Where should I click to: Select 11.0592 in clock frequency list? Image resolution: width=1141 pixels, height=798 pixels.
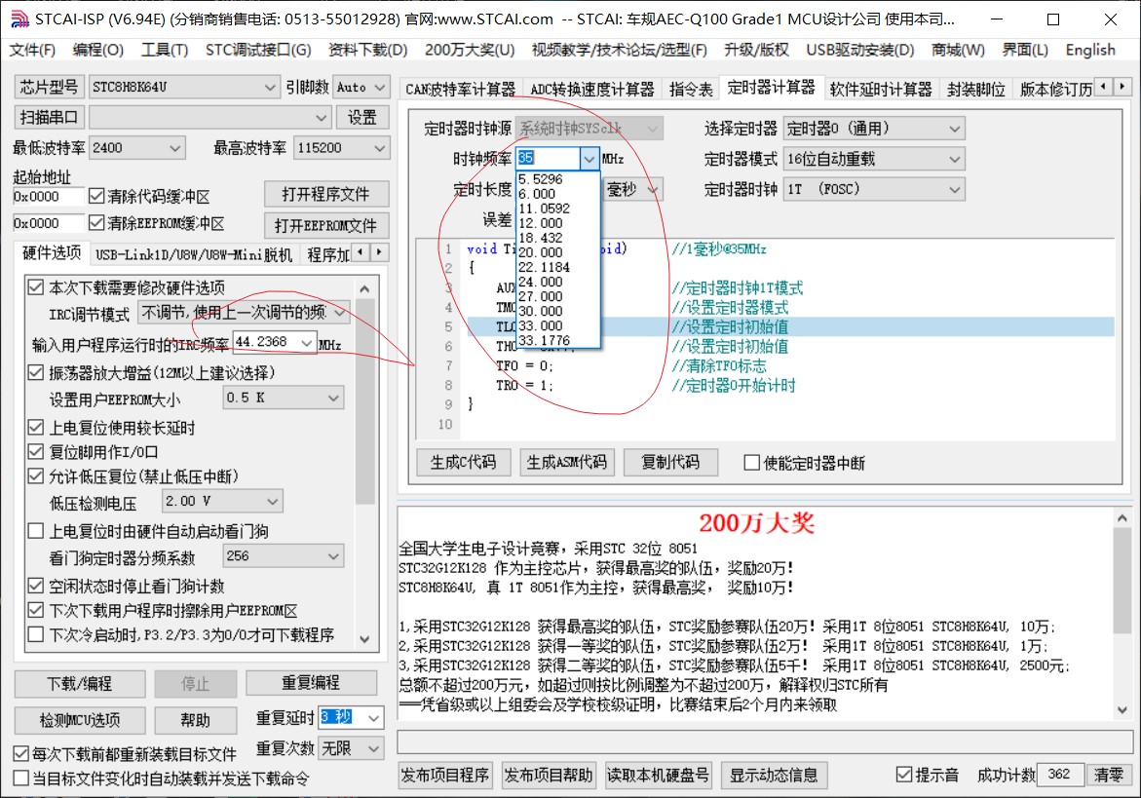tap(557, 209)
